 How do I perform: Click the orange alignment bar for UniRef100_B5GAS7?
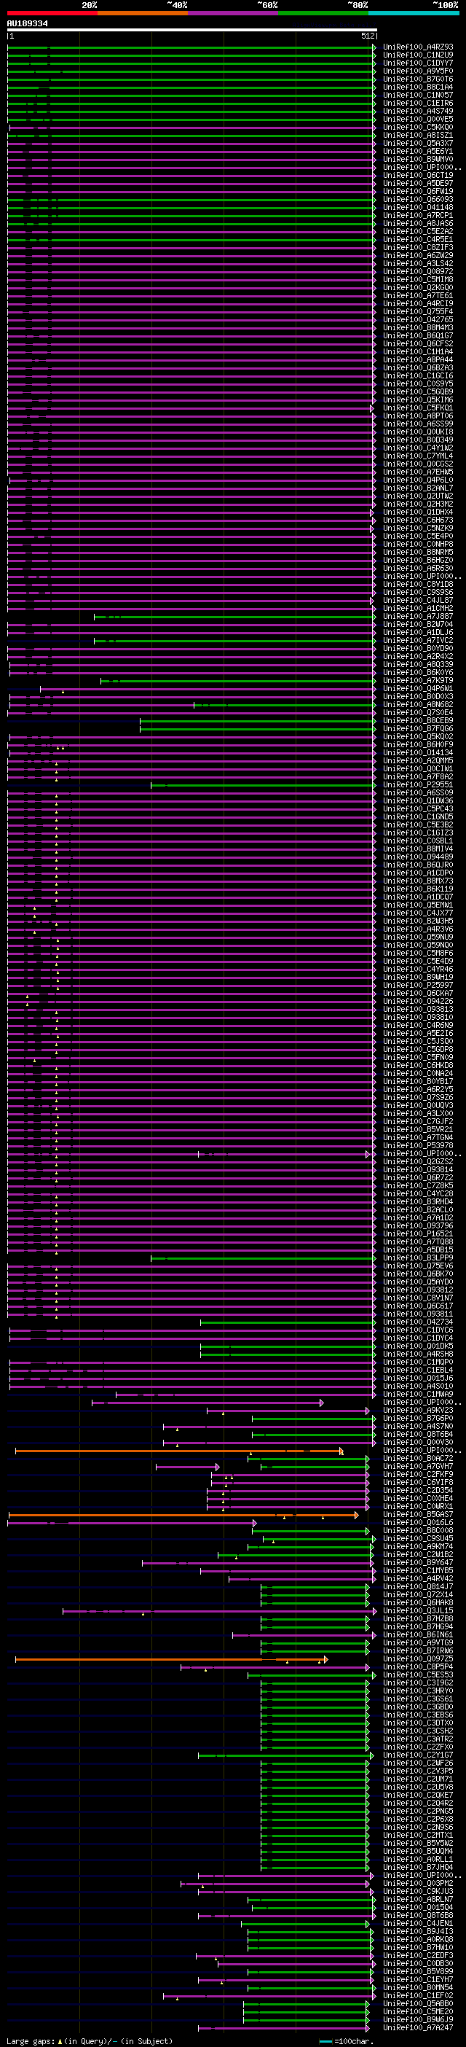click(x=183, y=1515)
